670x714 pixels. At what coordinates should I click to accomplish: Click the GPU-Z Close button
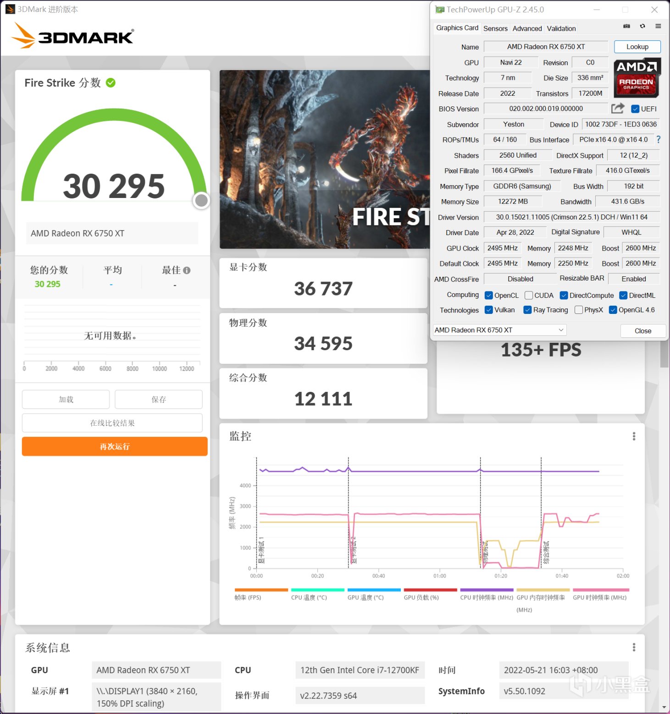(643, 331)
